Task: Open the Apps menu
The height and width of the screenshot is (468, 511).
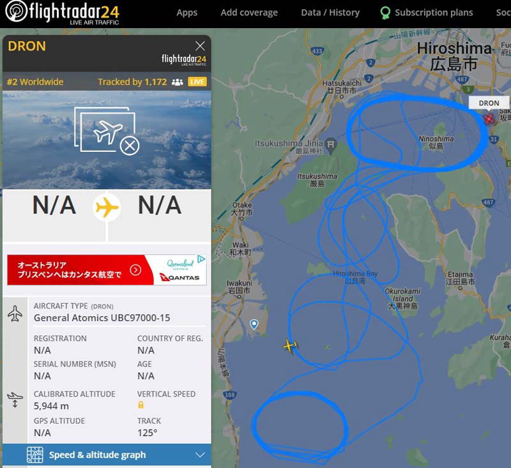Action: point(187,12)
